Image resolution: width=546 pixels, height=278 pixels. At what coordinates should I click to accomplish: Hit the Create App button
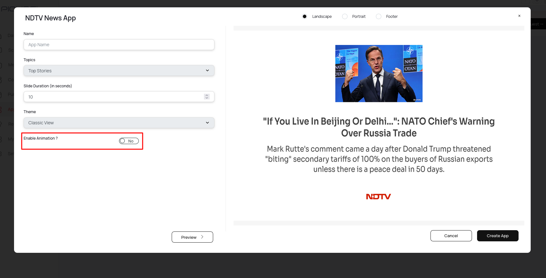pyautogui.click(x=497, y=236)
